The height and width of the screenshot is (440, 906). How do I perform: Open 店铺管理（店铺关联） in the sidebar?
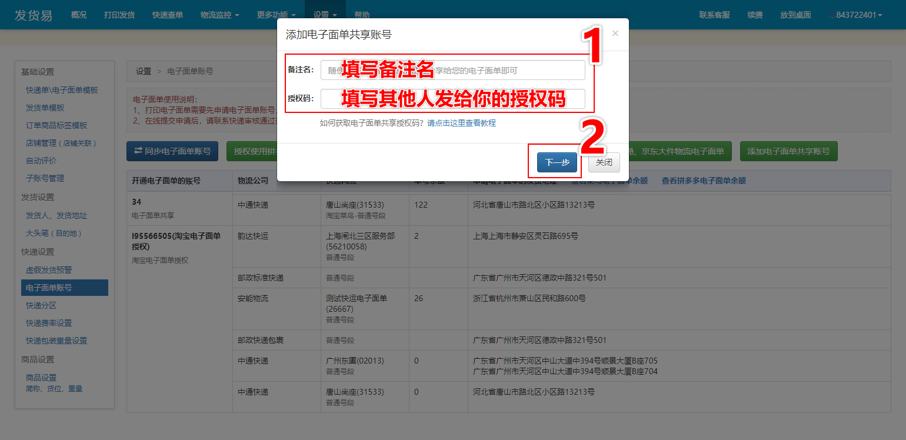[62, 143]
